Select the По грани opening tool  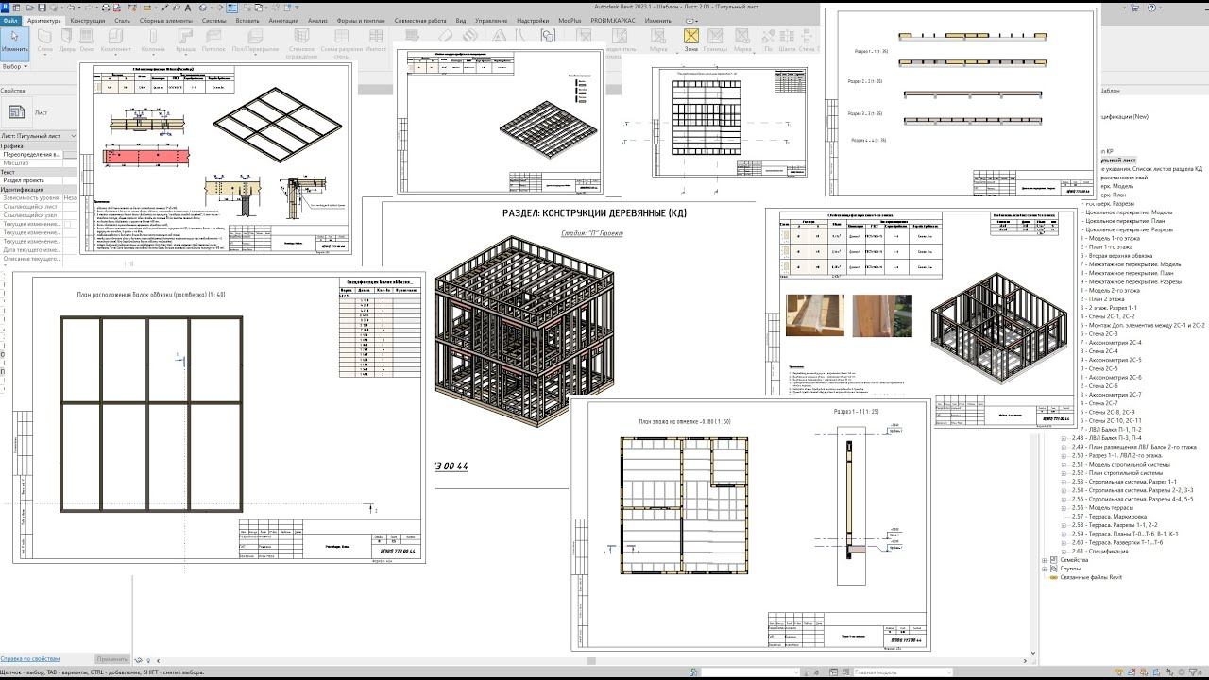point(768,40)
